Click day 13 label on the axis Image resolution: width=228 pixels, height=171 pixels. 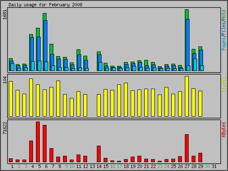[x=92, y=166]
